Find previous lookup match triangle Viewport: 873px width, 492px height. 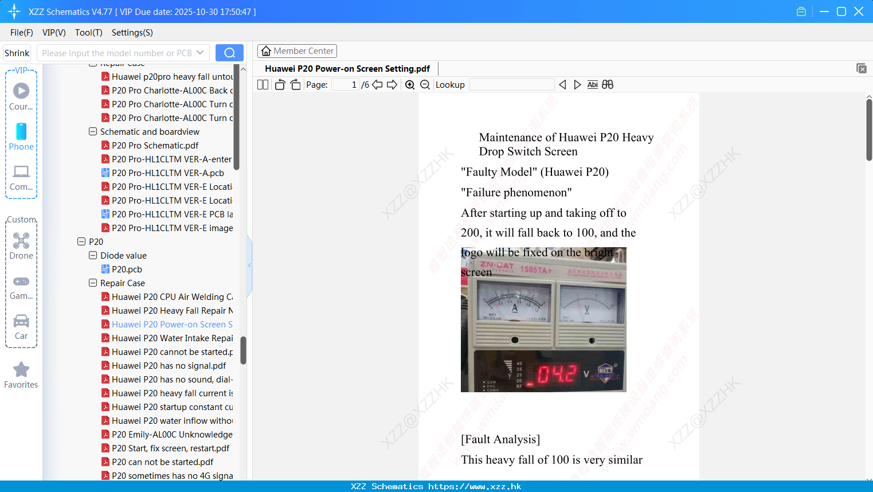562,85
